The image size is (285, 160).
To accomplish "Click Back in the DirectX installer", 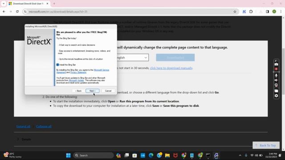I will pos(78,91).
